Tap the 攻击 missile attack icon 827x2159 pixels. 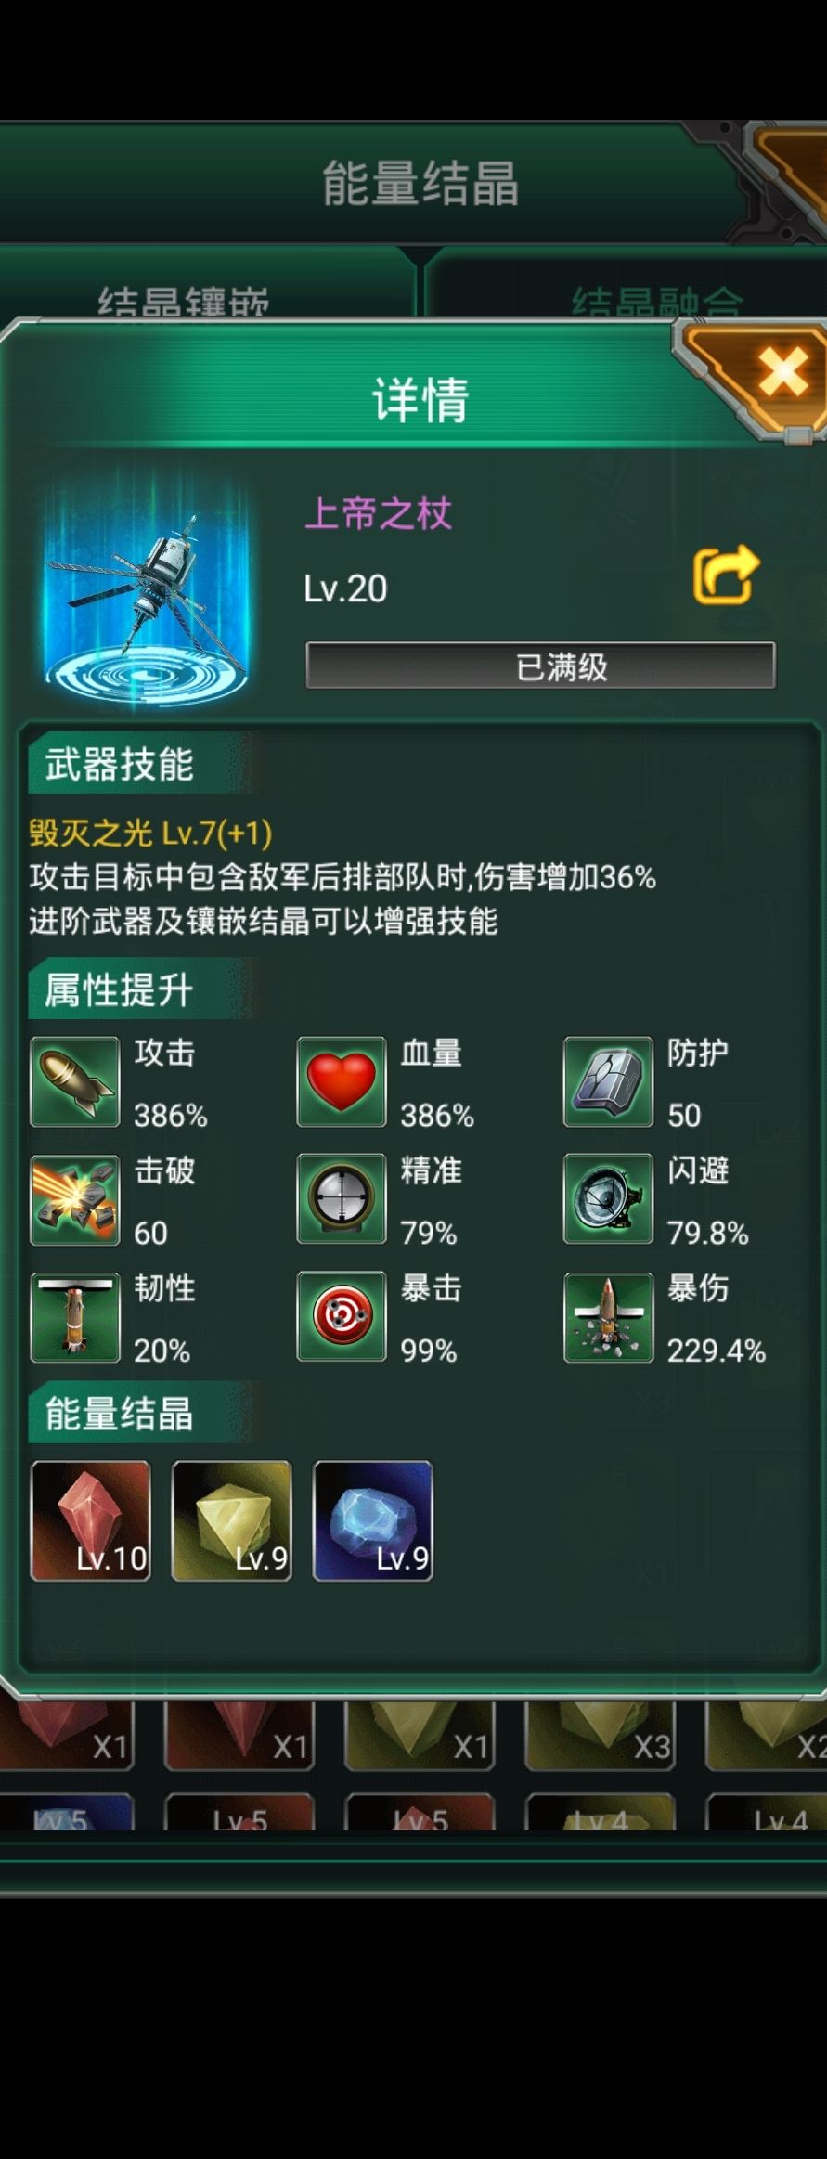pyautogui.click(x=75, y=1081)
